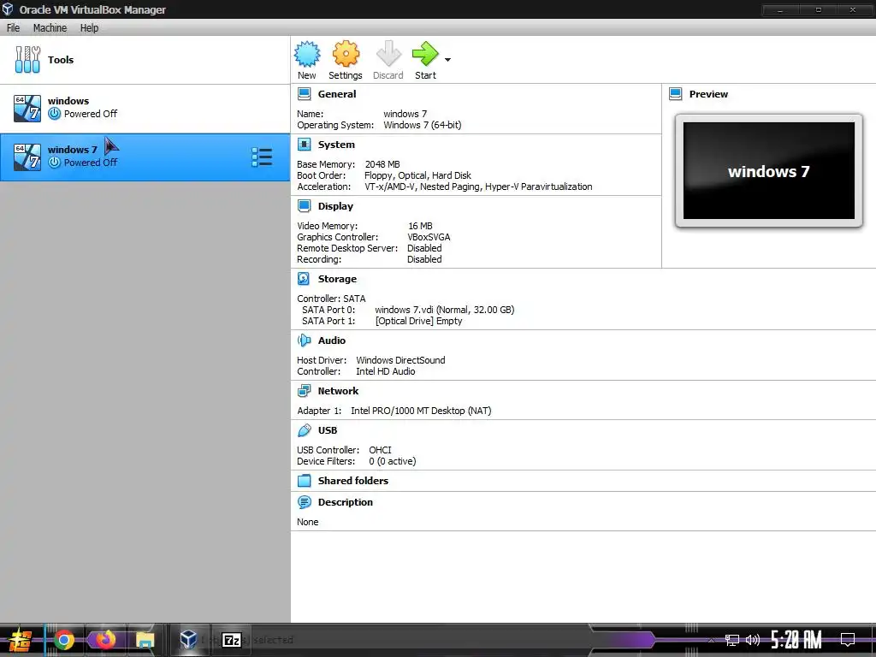This screenshot has height=657, width=876.
Task: Open the Help menu
Action: [89, 28]
